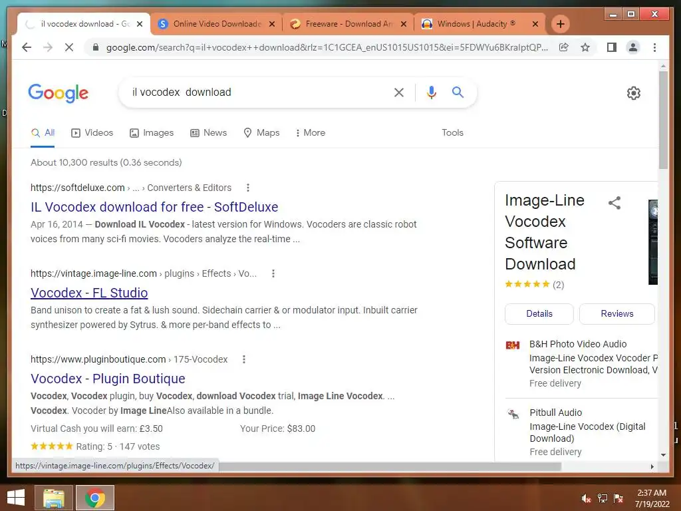Viewport: 681px width, 511px height.
Task: Share the Image-Line Vocodex panel
Action: 614,202
